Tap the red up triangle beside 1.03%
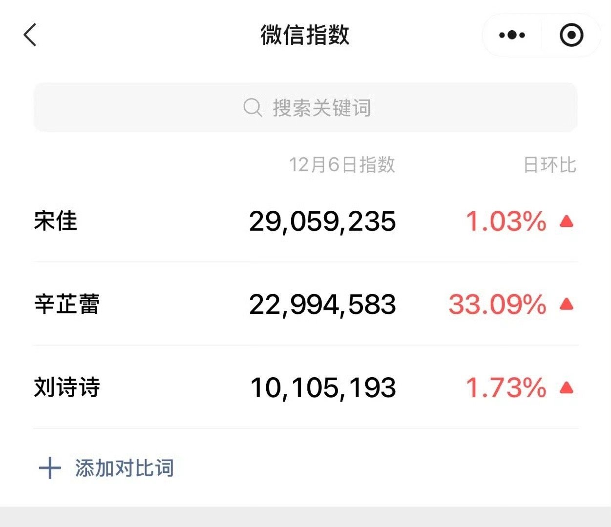Screen dimensions: 611x527 [567, 222]
